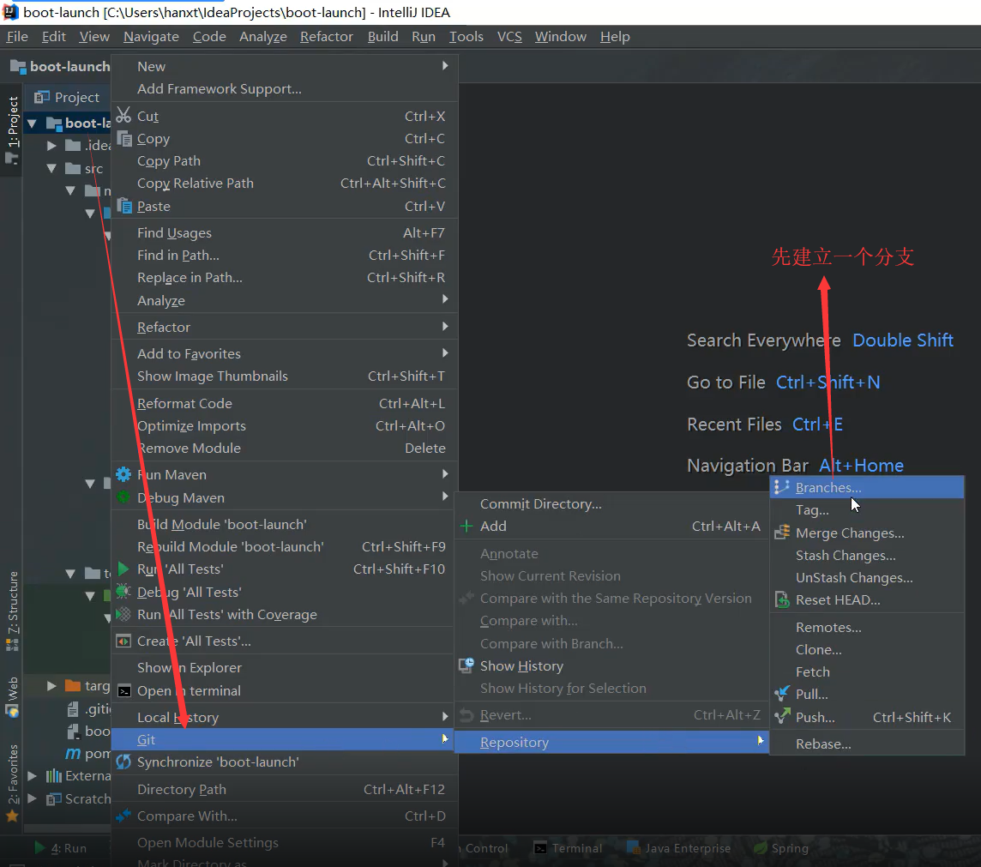
Task: Choose Remotes... option
Action: (866, 627)
